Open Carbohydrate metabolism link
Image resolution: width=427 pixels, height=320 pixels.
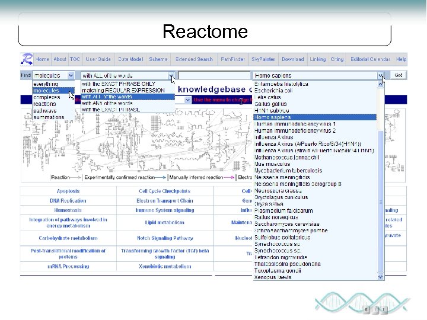[68, 238]
